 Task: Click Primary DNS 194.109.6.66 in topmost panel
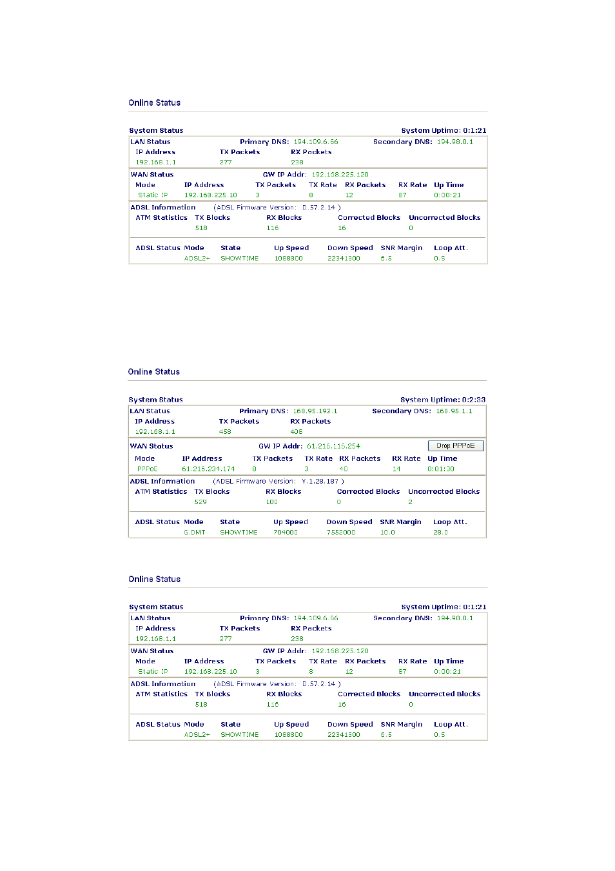[x=316, y=142]
